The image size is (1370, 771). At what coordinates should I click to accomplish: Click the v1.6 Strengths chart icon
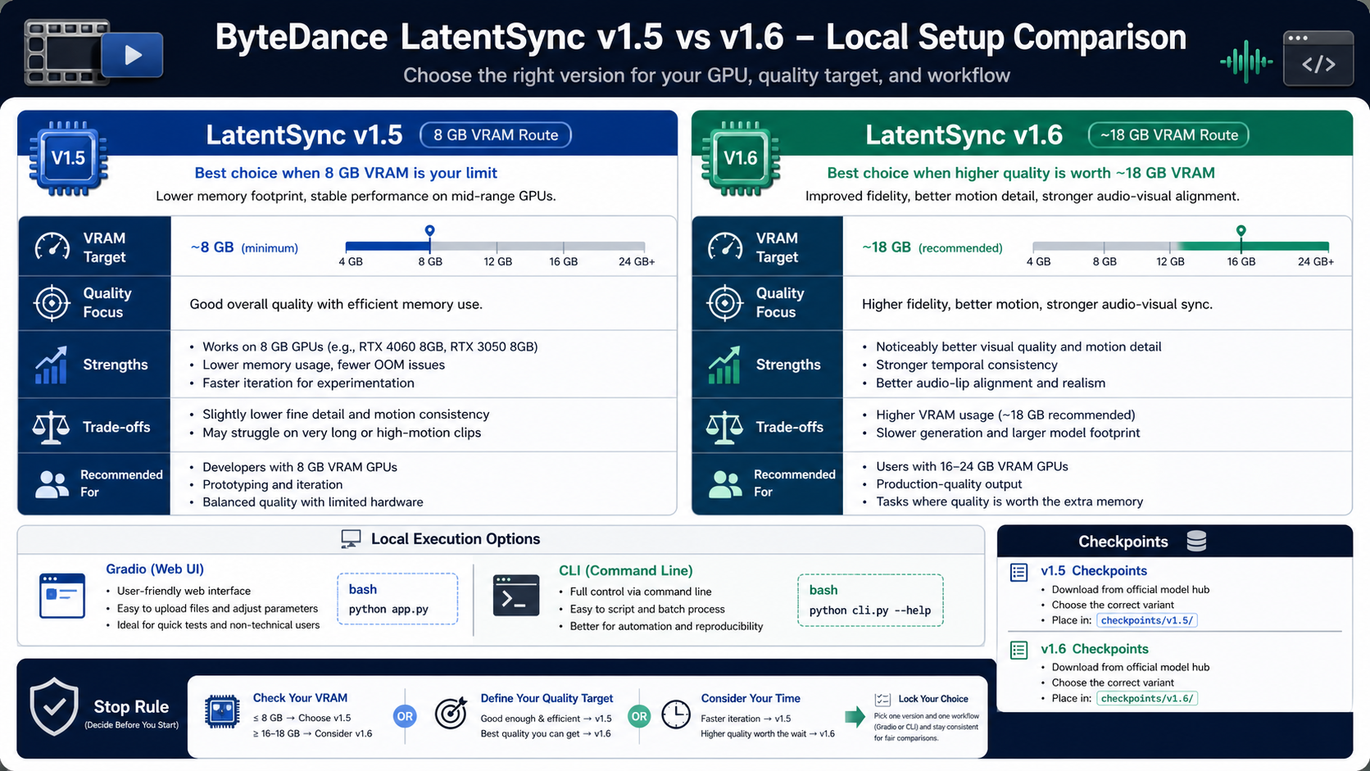tap(724, 365)
